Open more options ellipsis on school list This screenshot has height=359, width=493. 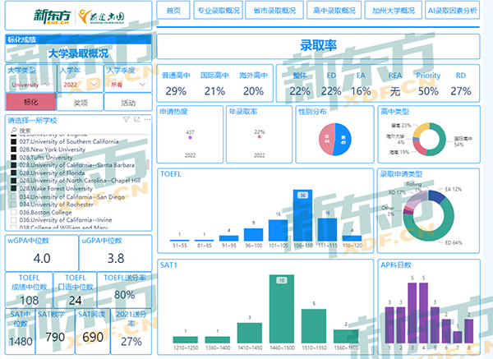147,119
